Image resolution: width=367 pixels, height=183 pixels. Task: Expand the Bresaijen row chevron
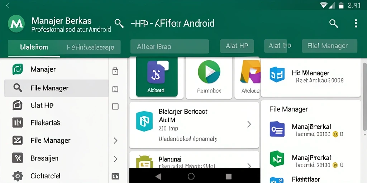[x=115, y=159]
